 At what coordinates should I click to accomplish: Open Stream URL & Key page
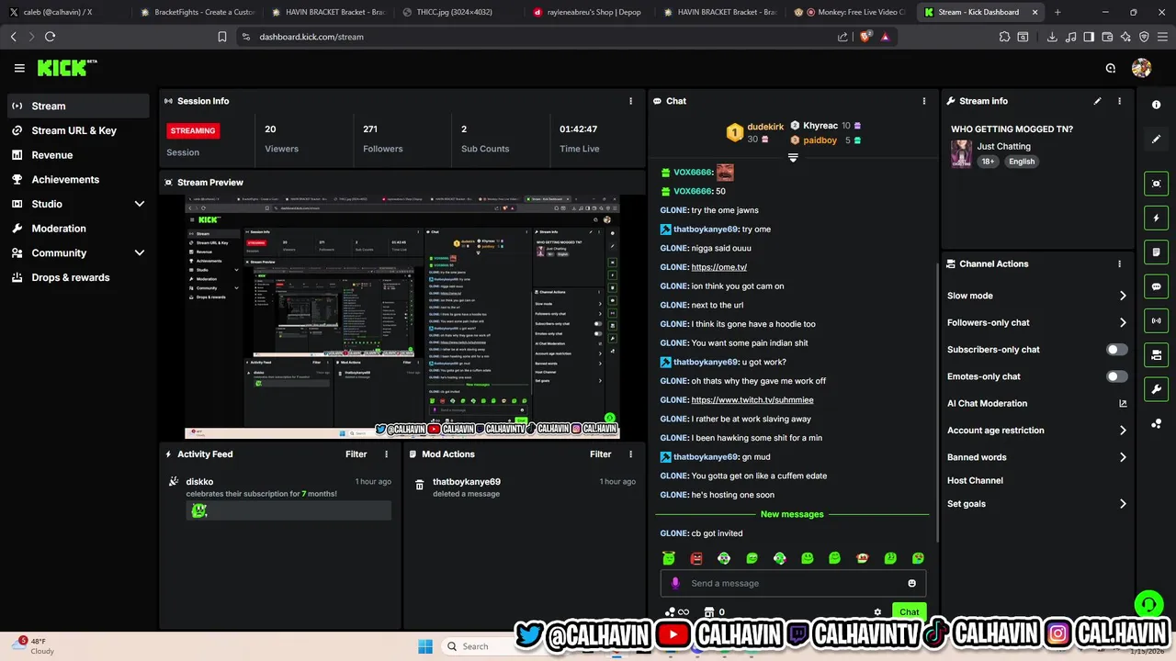pos(78,130)
